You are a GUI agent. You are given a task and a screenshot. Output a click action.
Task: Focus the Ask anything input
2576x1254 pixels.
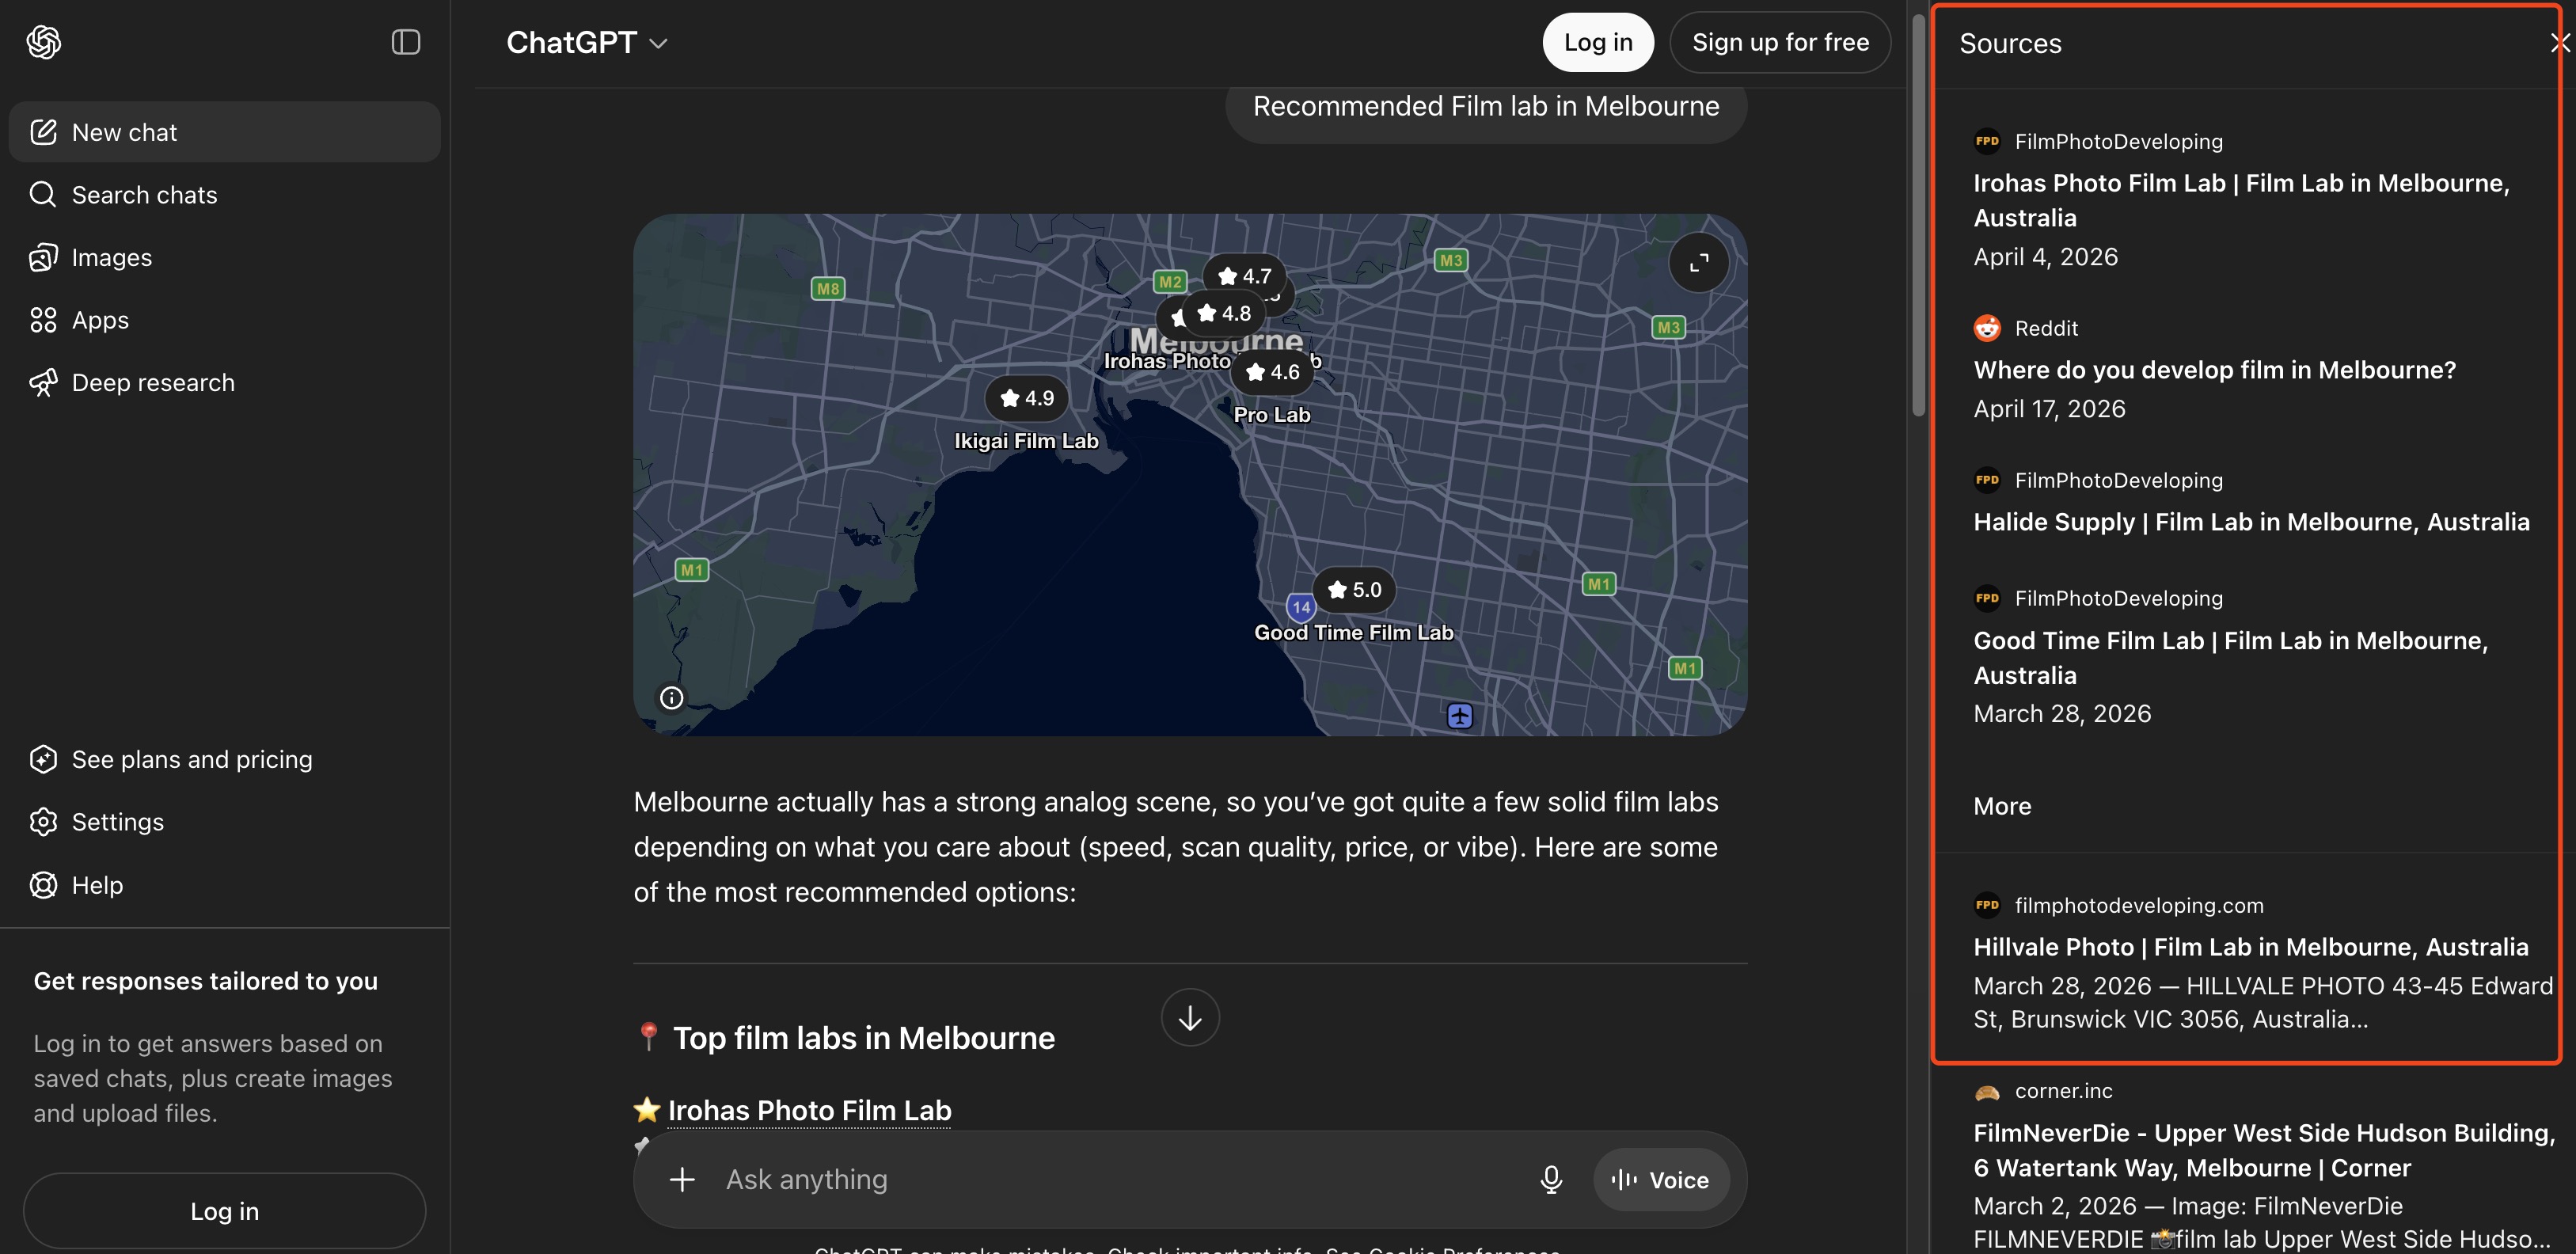1120,1180
